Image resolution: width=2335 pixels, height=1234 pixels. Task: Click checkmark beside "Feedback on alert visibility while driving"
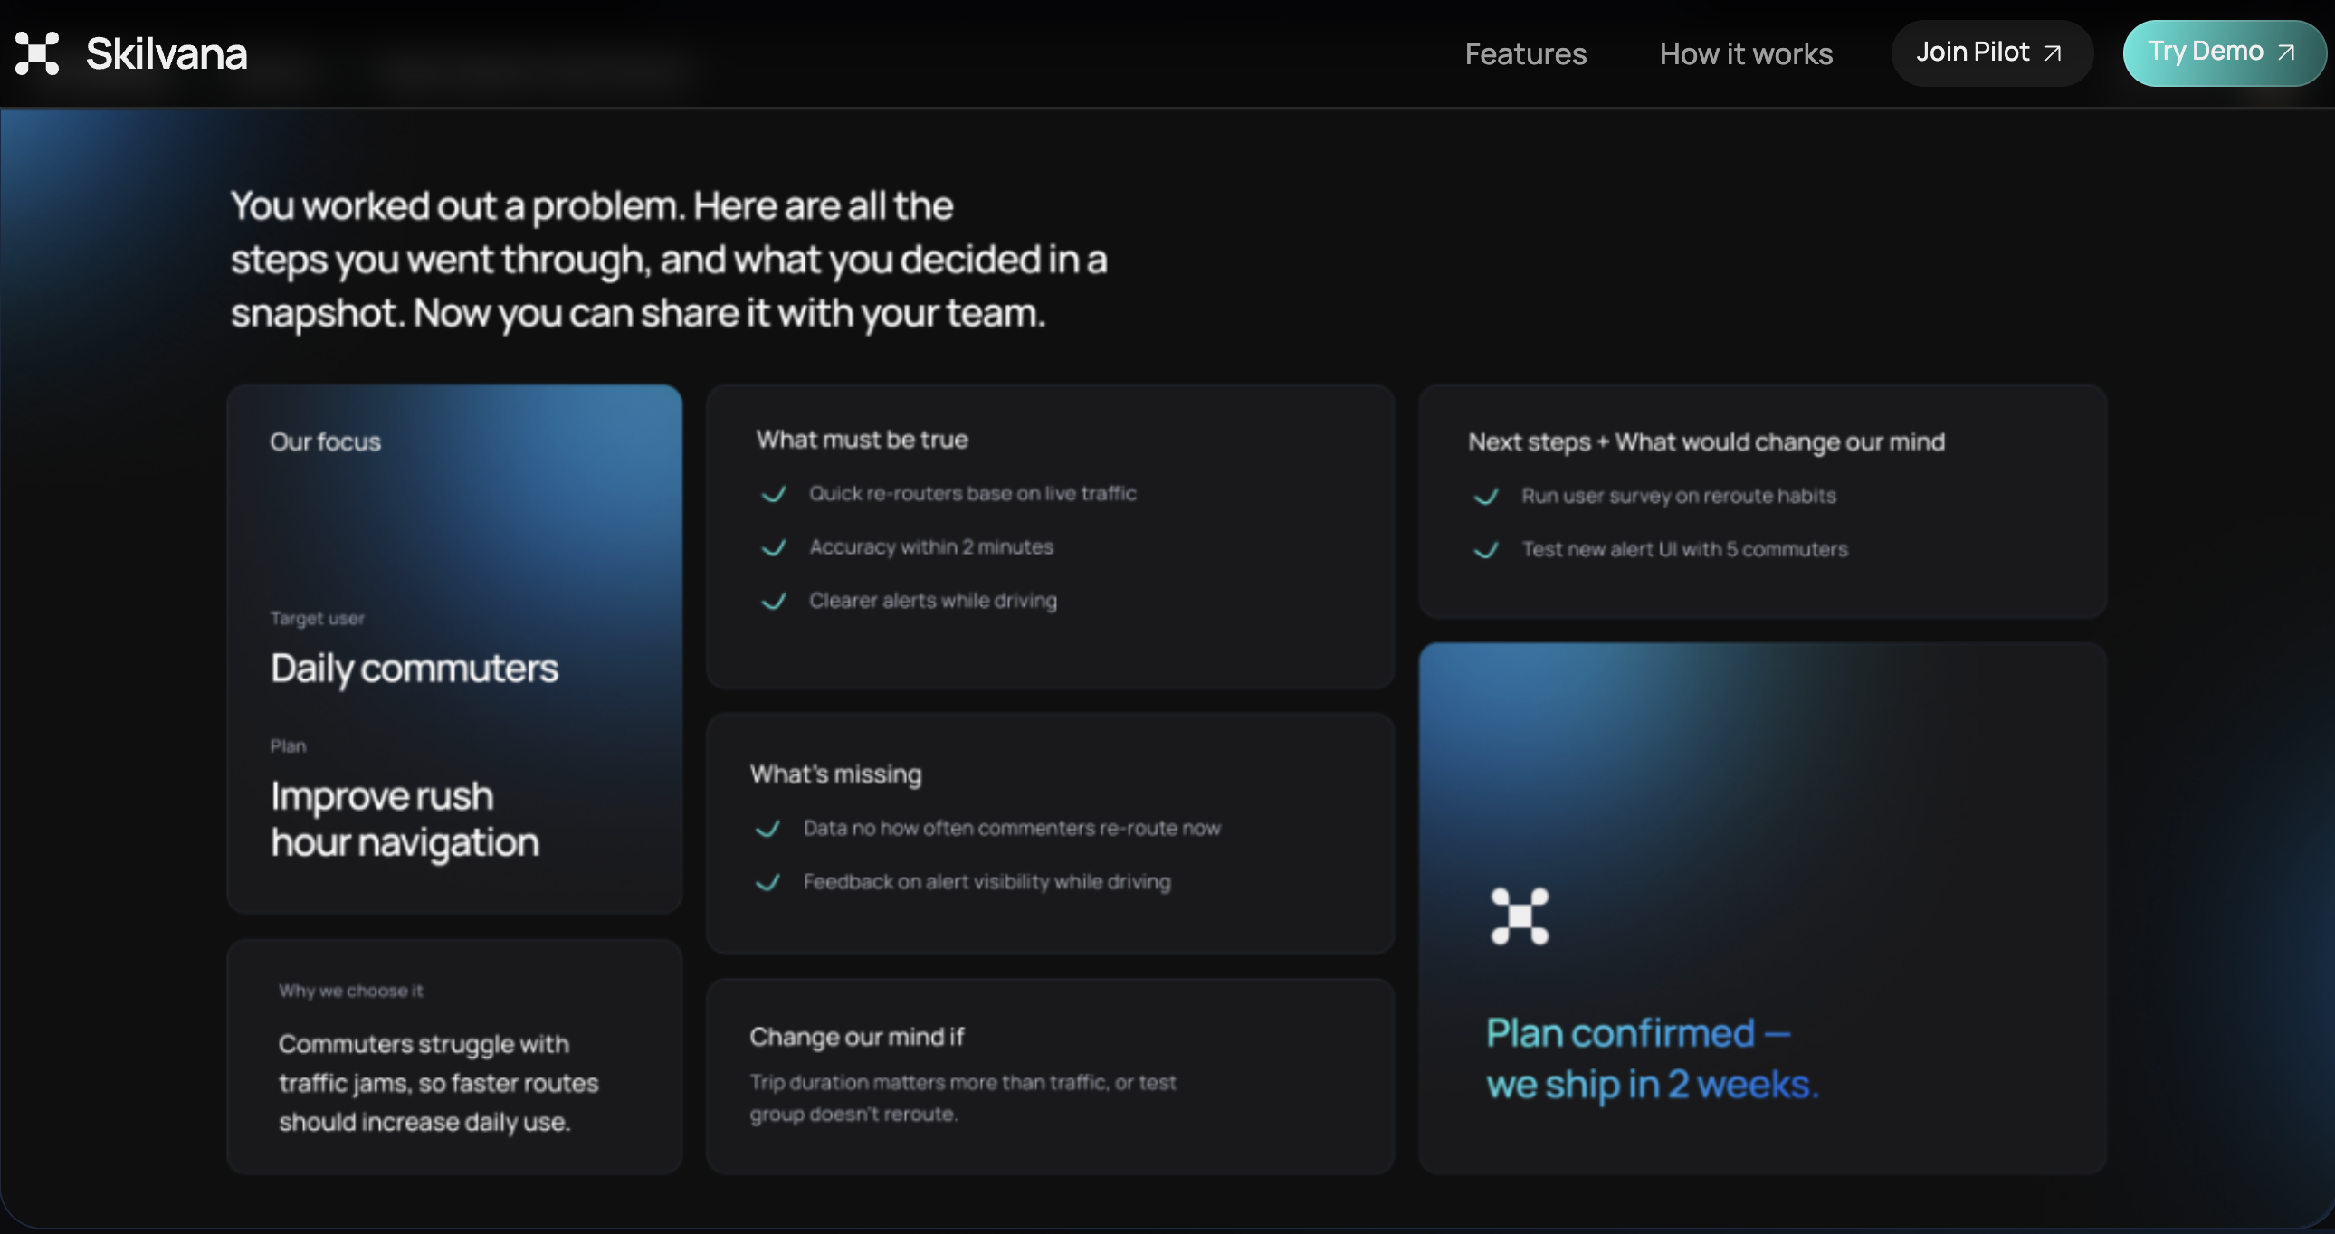coord(768,883)
